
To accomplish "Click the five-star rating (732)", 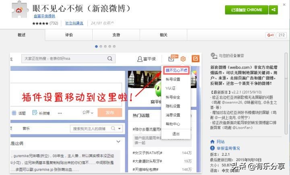I will pyautogui.click(x=45, y=23).
